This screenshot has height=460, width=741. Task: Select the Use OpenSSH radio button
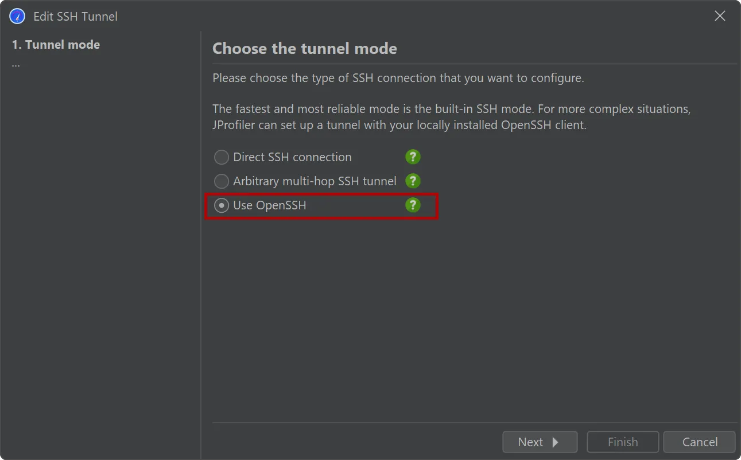pyautogui.click(x=222, y=205)
